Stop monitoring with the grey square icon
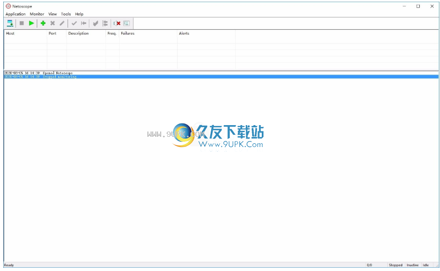 coord(22,23)
